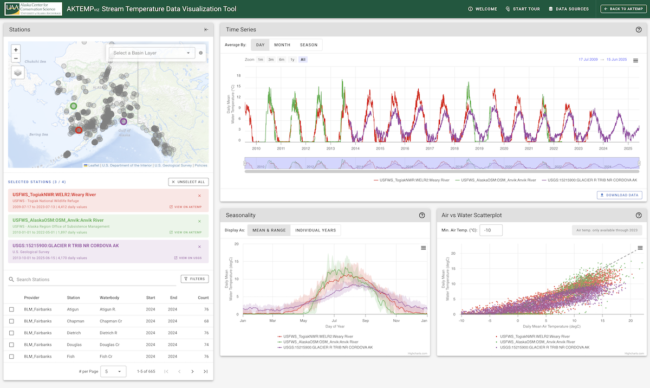Zoom in on the stations map
Screen dimensions: 650x388
(x=16, y=49)
